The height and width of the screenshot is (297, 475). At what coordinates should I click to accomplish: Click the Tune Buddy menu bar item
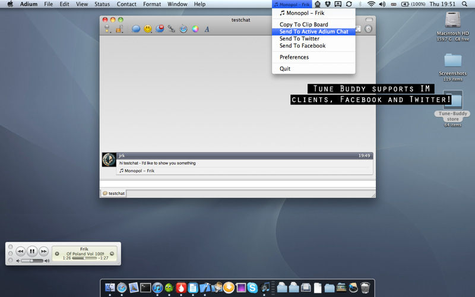click(292, 4)
